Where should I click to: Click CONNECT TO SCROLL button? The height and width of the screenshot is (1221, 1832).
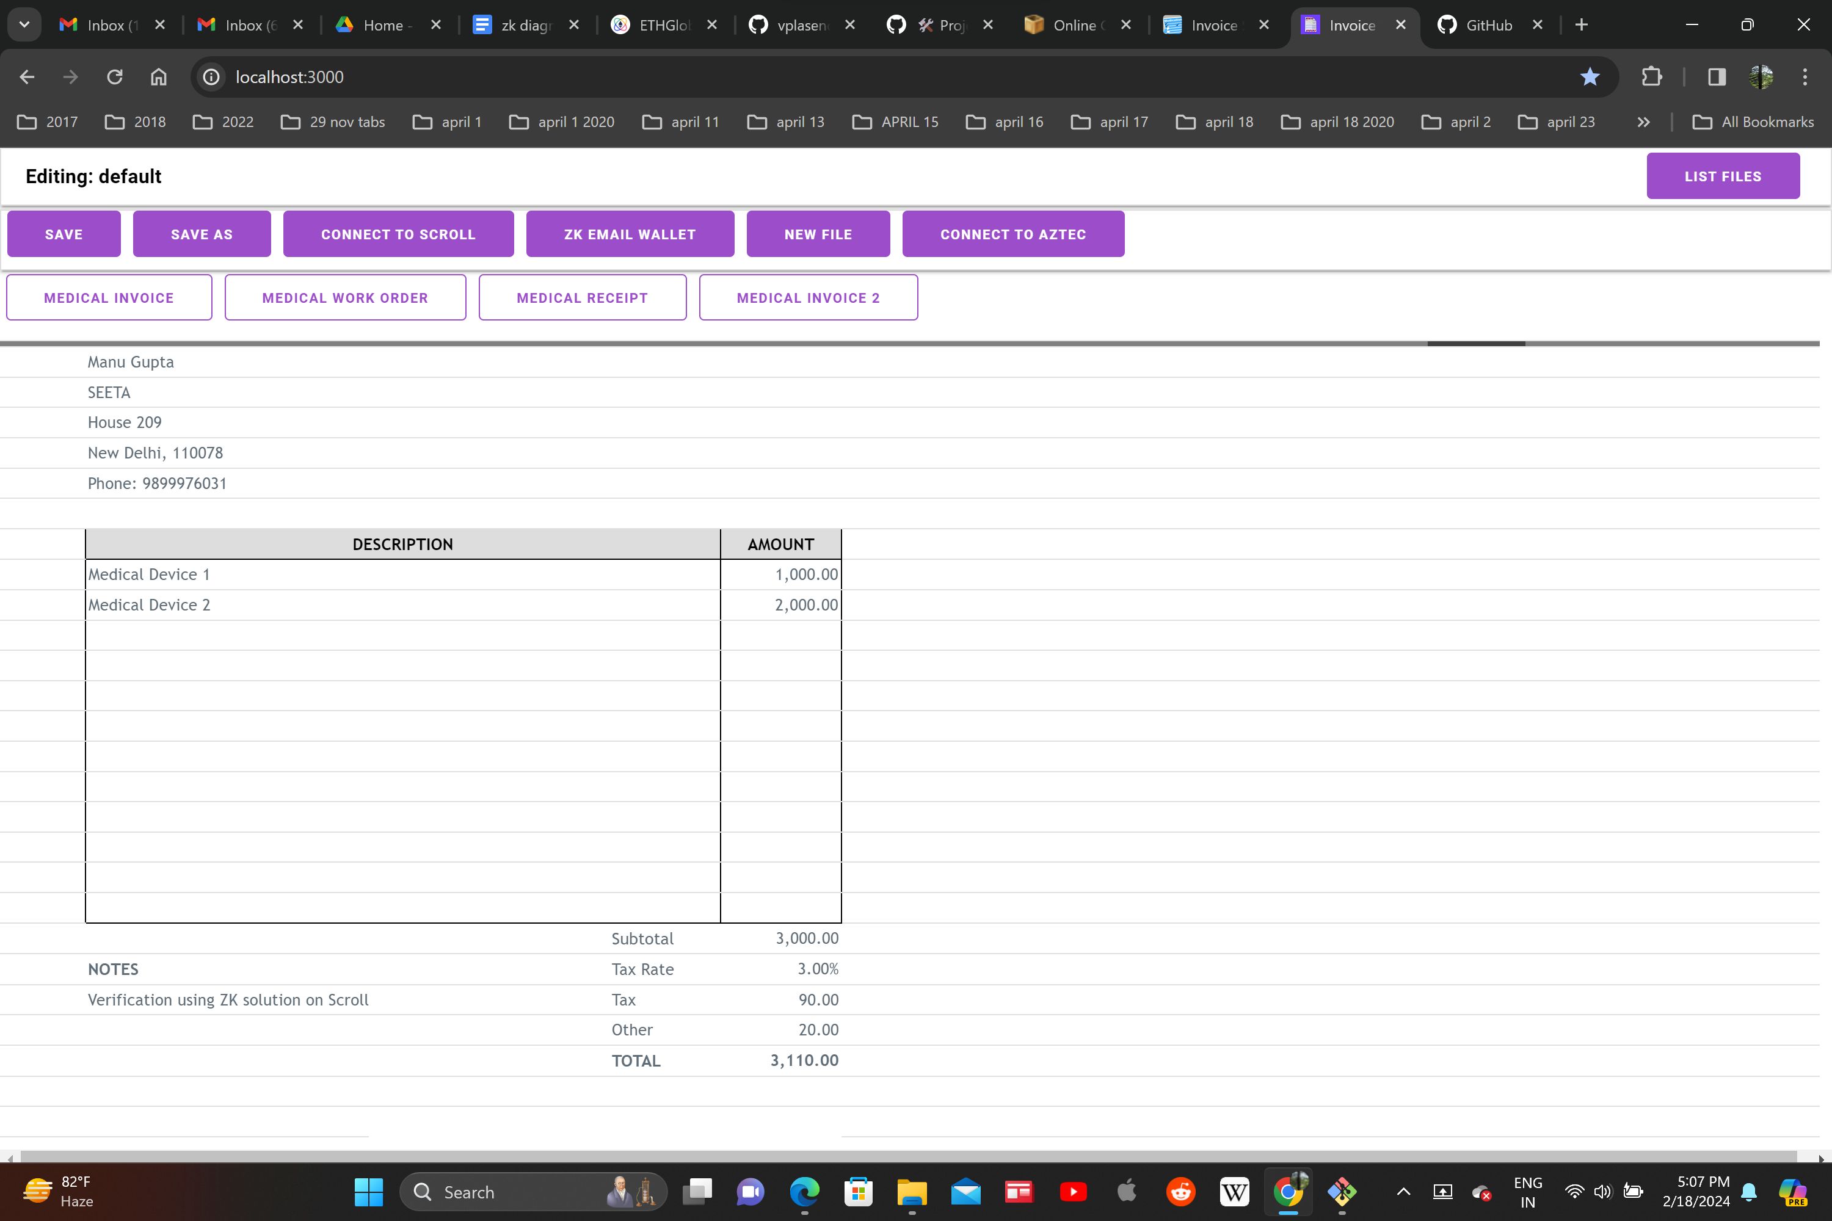point(398,233)
